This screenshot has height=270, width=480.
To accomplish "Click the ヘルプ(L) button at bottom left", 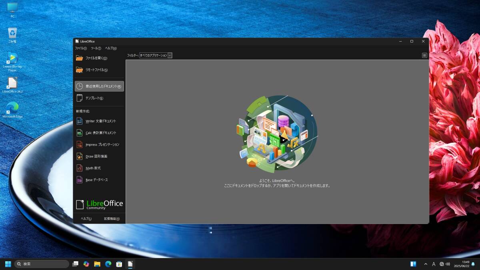I will 86,219.
